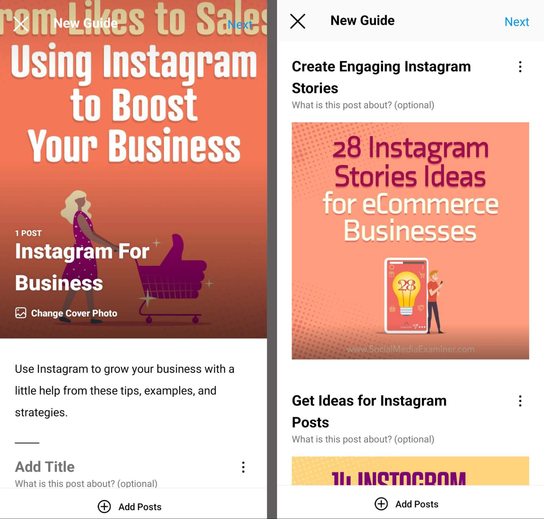Click the X close button on right guide
The height and width of the screenshot is (519, 544).
[x=298, y=21]
